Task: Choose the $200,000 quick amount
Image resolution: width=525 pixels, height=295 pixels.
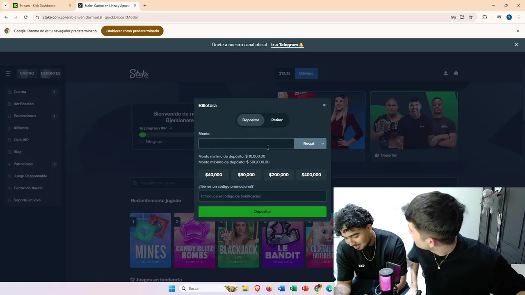Action: pos(279,175)
